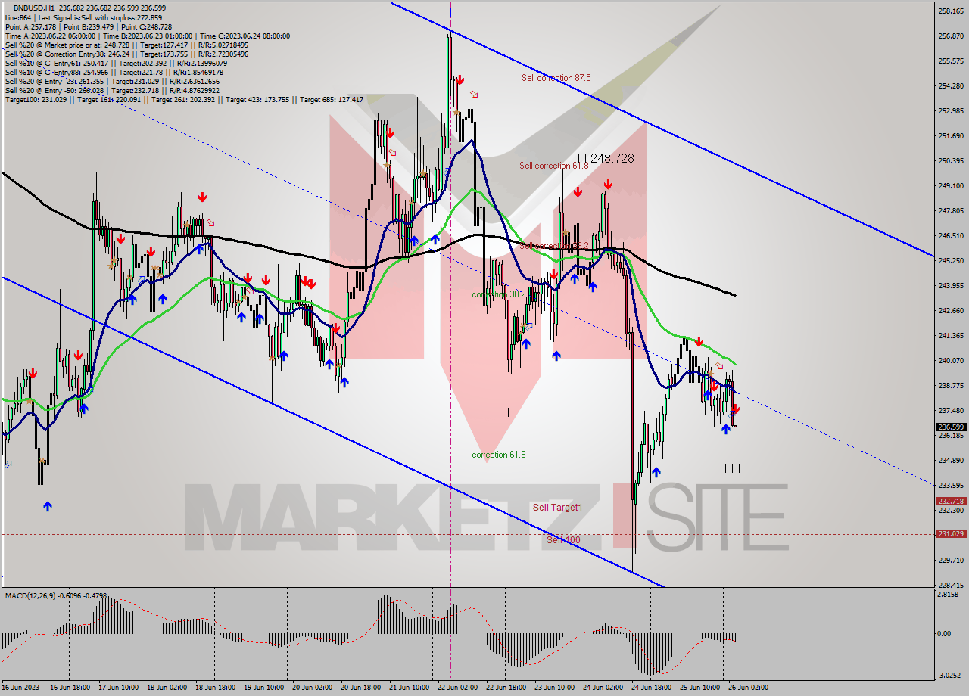Click the 'C_Entry61: 250.417' row
Image resolution: width=969 pixels, height=696 pixels.
[x=116, y=63]
